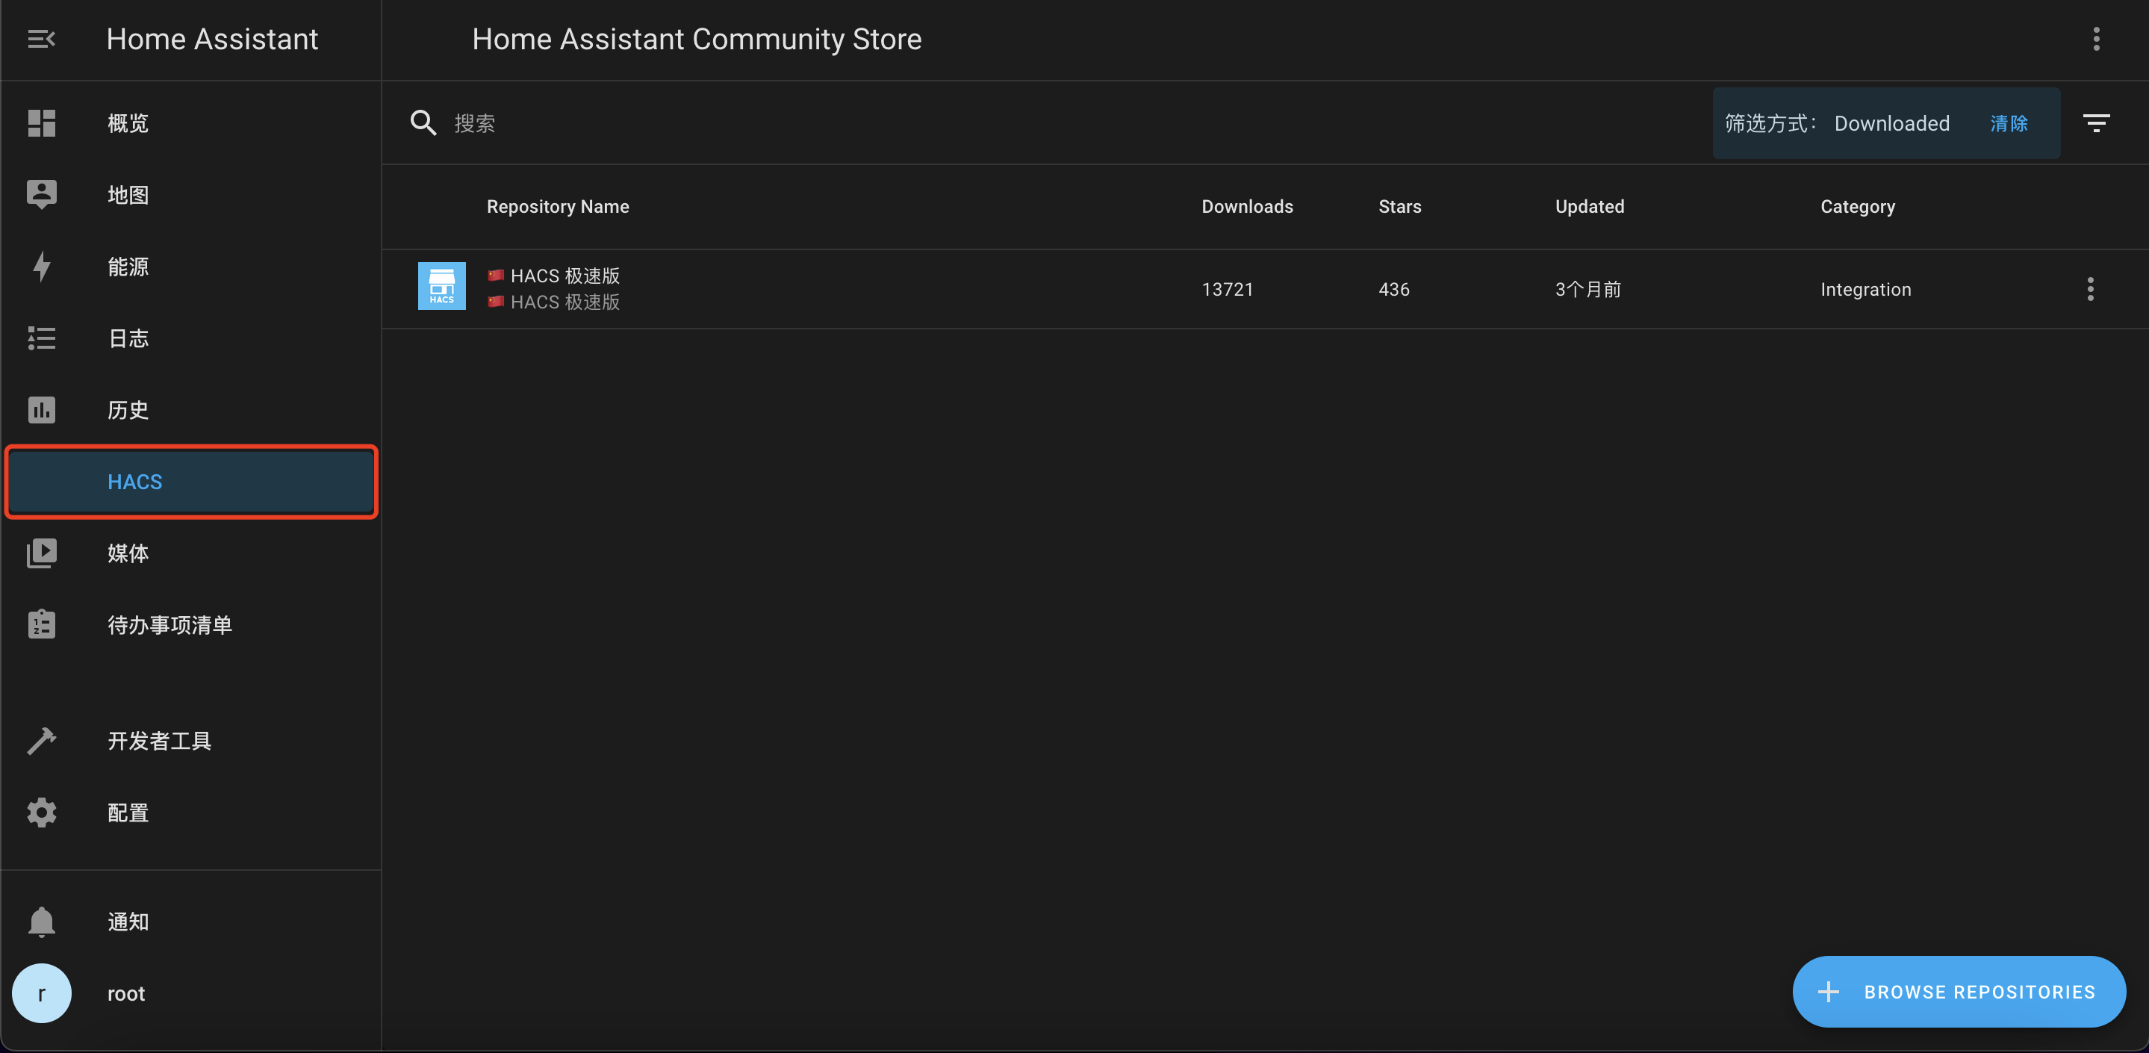Image resolution: width=2149 pixels, height=1053 pixels.
Task: Click the plus icon in Browse Repositories
Action: tap(1828, 991)
